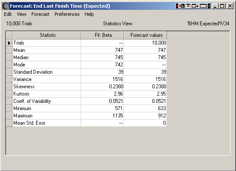Open the Edit menu

pos(8,14)
